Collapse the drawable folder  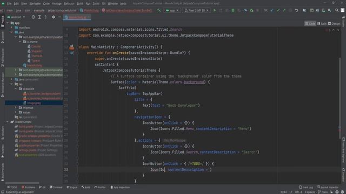[x=16, y=88]
